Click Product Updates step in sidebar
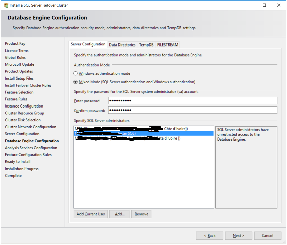 coord(19,71)
